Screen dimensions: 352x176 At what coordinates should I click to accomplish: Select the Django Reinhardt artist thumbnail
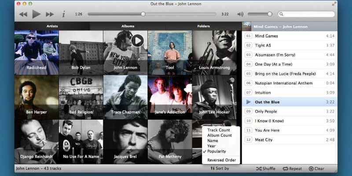(37, 142)
